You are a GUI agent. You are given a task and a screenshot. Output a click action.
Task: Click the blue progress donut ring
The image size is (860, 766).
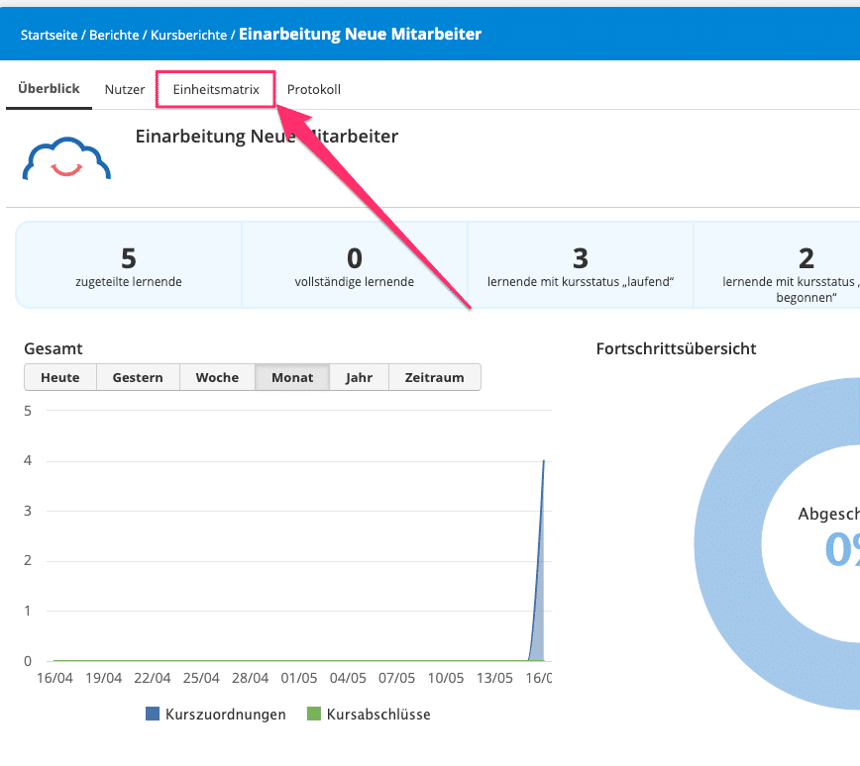click(x=726, y=542)
